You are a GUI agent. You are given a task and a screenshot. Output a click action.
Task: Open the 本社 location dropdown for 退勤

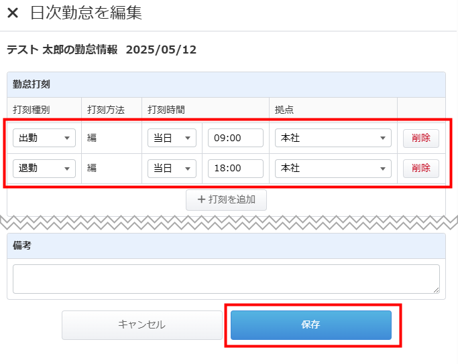point(333,169)
